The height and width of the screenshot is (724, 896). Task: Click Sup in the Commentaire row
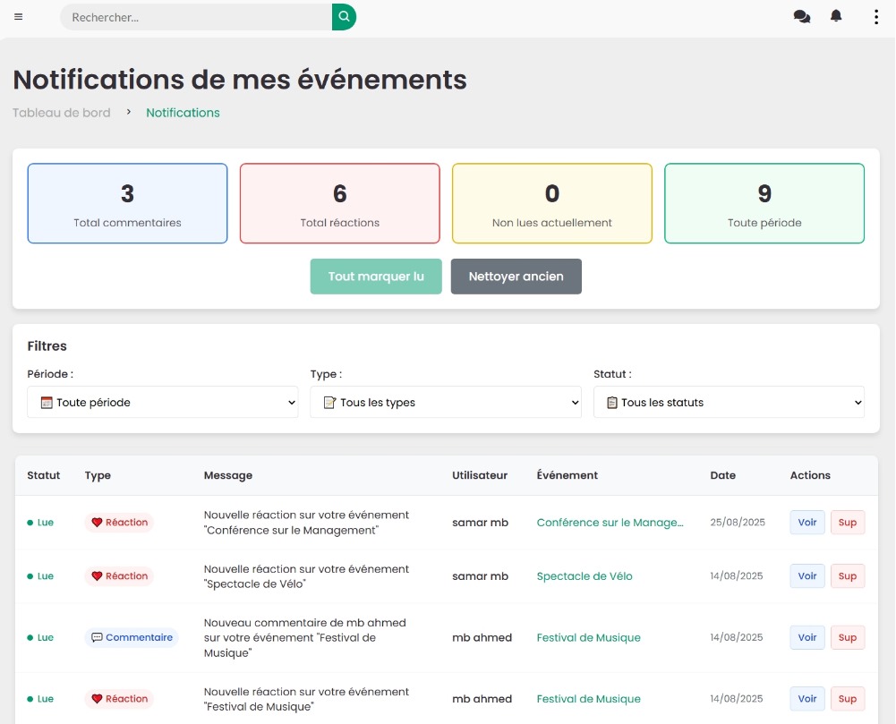click(848, 637)
